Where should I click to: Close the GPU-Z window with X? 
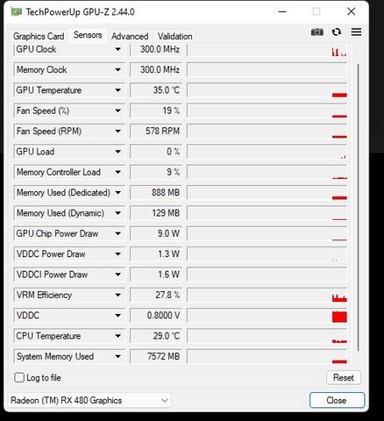pos(352,11)
